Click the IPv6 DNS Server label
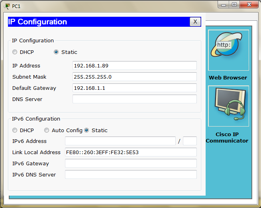 coord(34,174)
